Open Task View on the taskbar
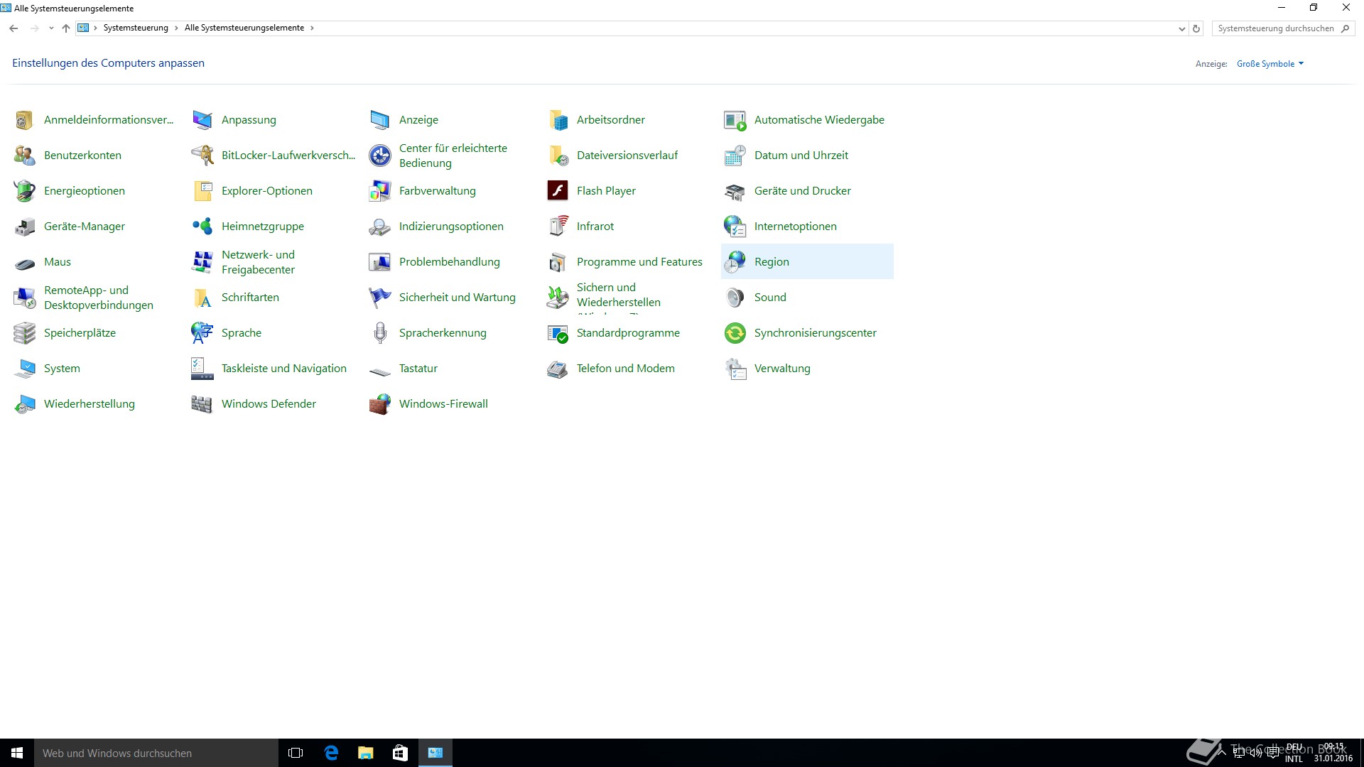The image size is (1364, 767). tap(296, 753)
